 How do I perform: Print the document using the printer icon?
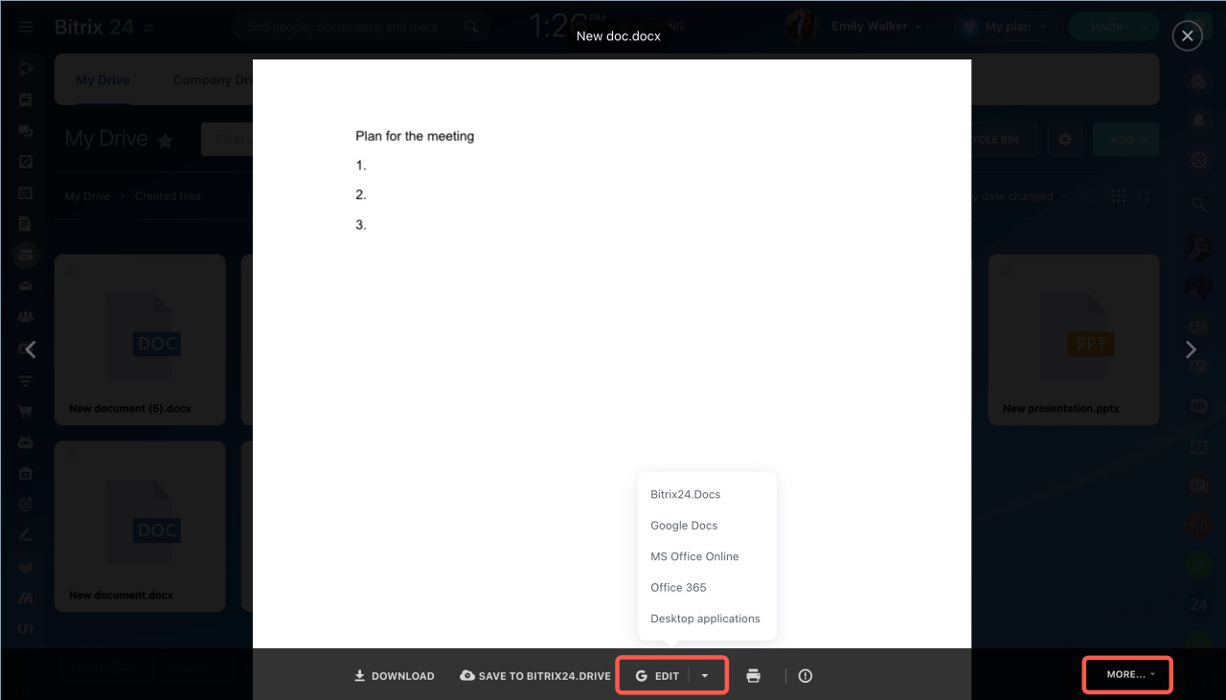[754, 676]
